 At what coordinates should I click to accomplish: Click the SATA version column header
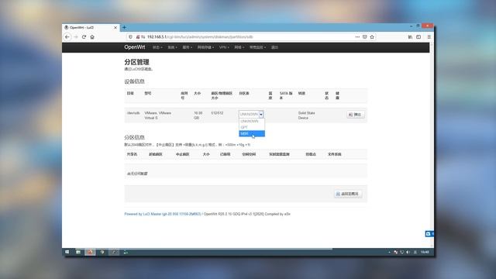click(286, 95)
